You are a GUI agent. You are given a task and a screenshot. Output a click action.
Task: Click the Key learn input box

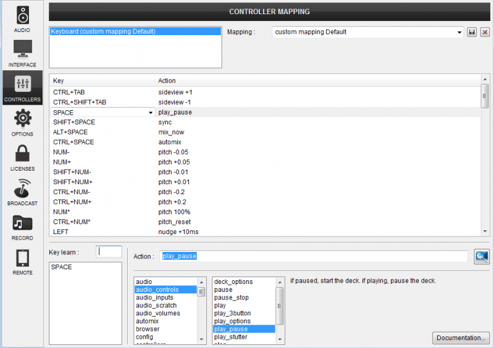click(110, 251)
